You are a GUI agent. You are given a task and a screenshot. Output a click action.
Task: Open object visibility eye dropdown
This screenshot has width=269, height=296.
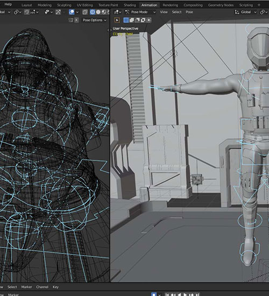pyautogui.click(x=48, y=12)
